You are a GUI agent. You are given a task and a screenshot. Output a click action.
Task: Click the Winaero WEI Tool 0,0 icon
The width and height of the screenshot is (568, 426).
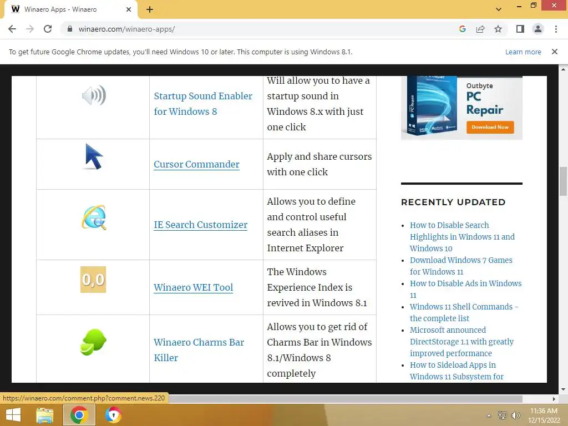pos(93,280)
